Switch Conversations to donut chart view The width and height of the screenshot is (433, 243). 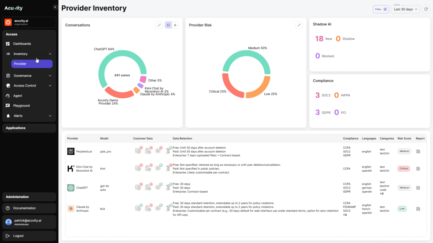tap(168, 25)
